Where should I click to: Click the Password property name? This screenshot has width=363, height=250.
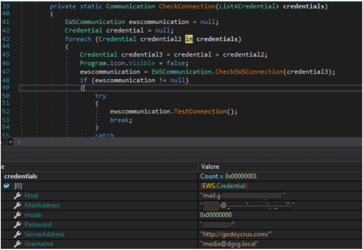(x=38, y=225)
